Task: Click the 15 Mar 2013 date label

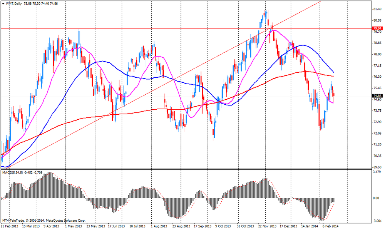Action: pos(31,226)
